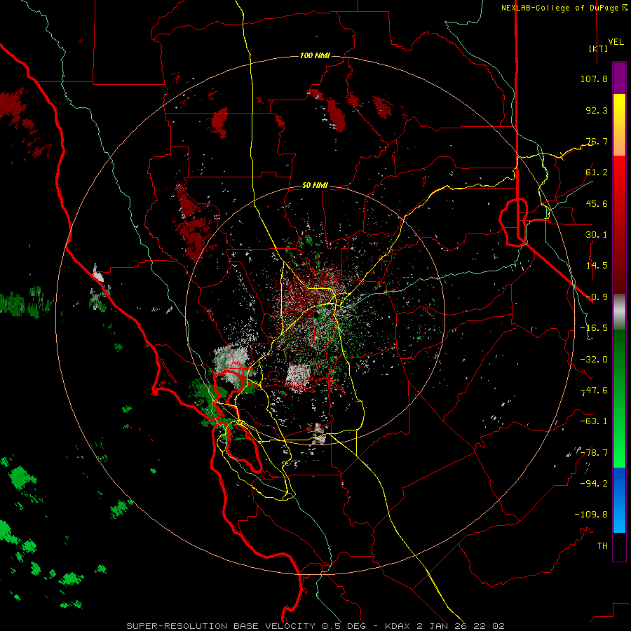The height and width of the screenshot is (631, 631).
Task: Click the 76.7 velocity scale value
Action: click(x=597, y=141)
